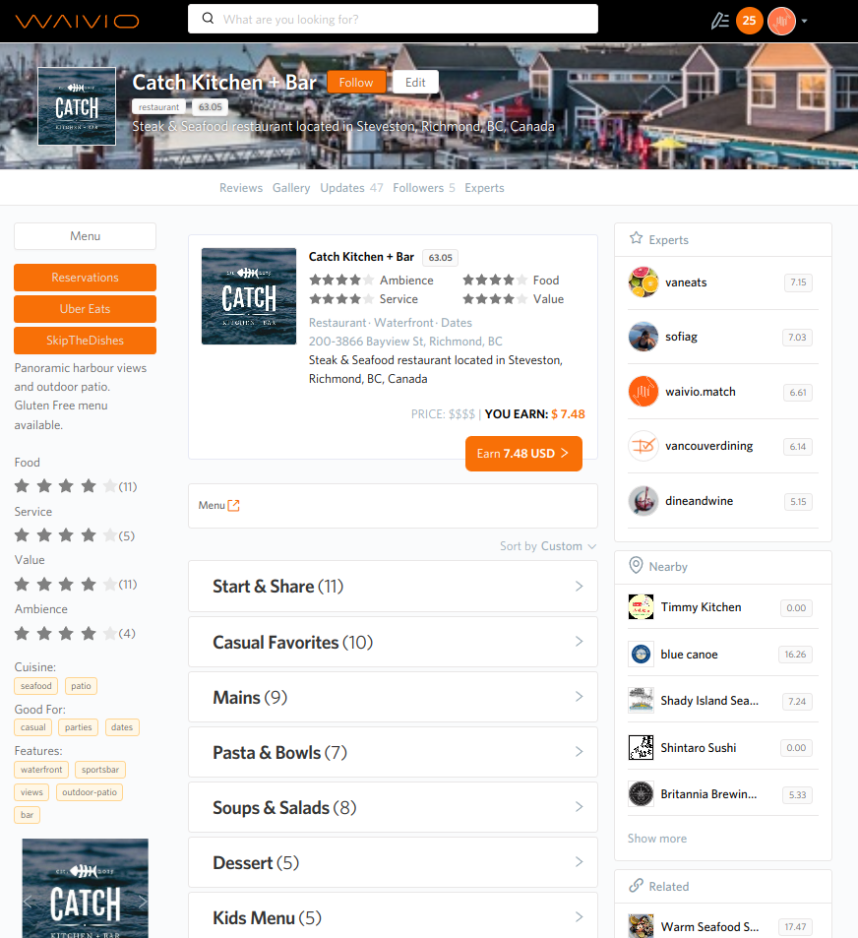Open sofiag expert avatar
This screenshot has height=938, width=858.
click(643, 337)
